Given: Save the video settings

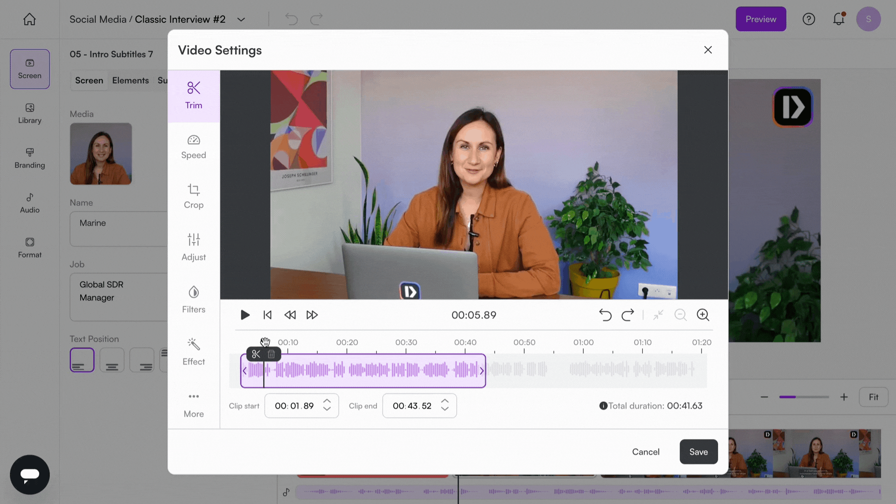Looking at the screenshot, I should (699, 452).
